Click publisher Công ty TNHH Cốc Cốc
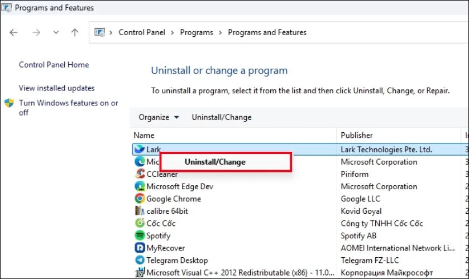 point(382,223)
